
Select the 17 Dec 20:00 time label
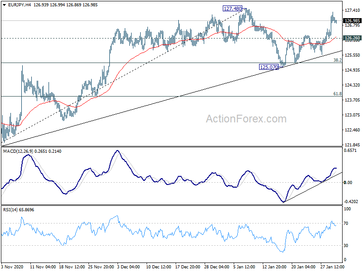tap(188, 267)
